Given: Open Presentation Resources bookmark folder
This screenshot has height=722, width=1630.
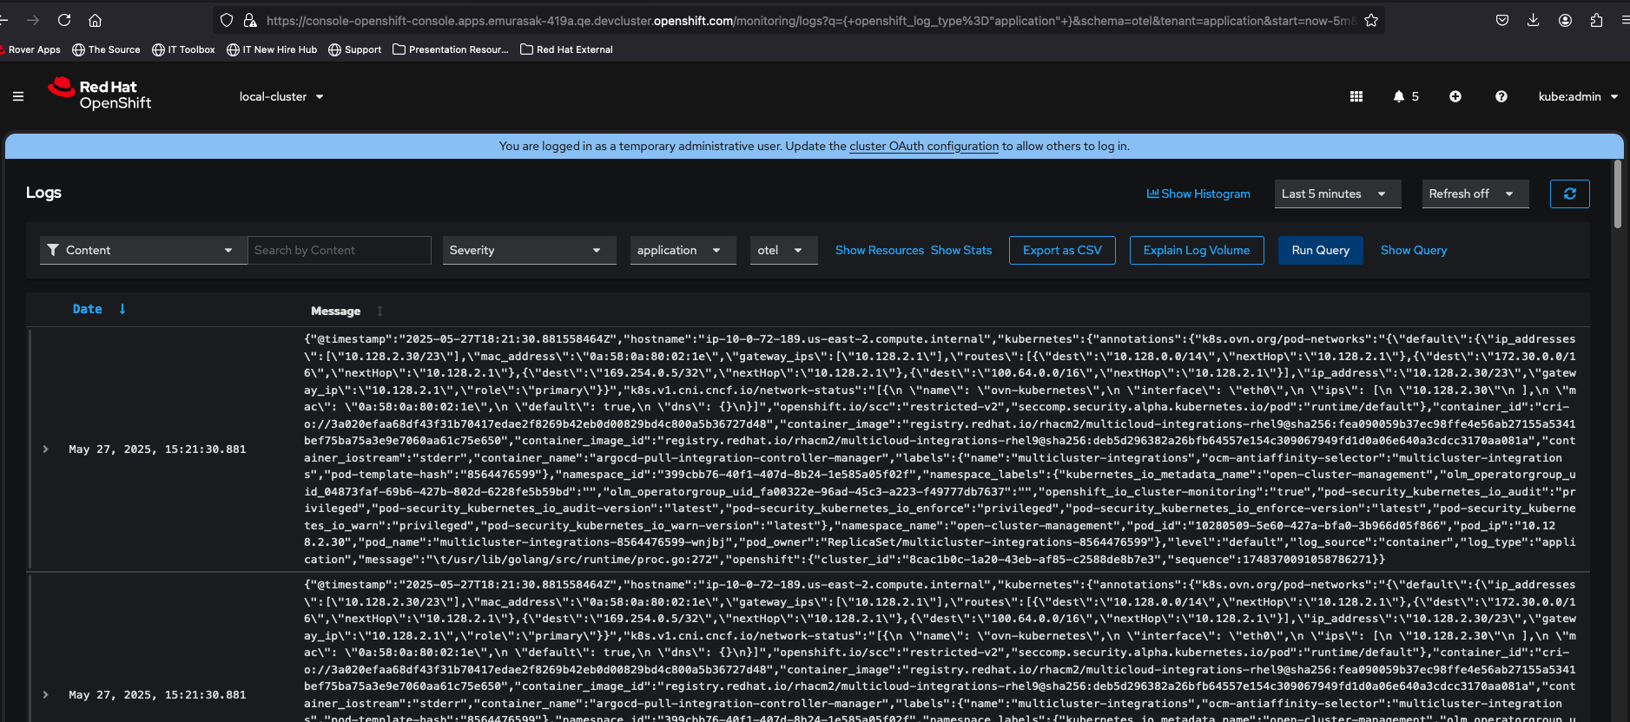Looking at the screenshot, I should tap(451, 49).
